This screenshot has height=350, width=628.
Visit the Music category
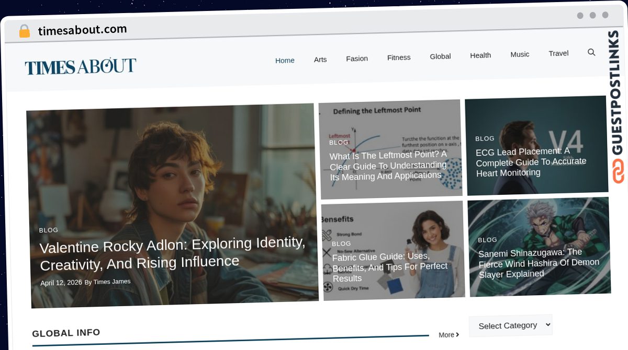520,54
